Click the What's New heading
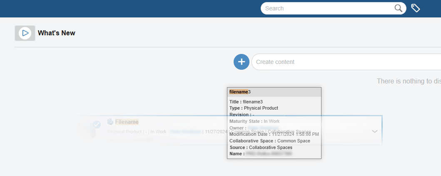 (x=57, y=33)
